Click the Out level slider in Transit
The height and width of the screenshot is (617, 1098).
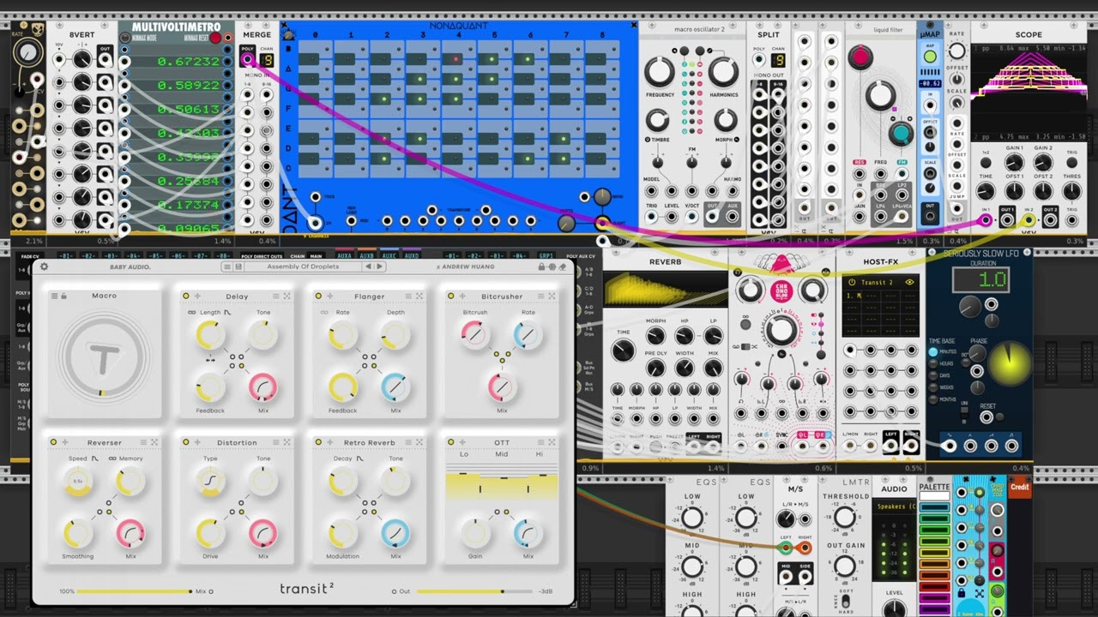pos(474,591)
